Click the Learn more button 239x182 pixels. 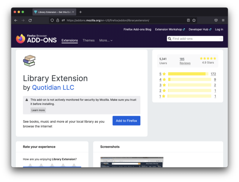click(x=38, y=110)
